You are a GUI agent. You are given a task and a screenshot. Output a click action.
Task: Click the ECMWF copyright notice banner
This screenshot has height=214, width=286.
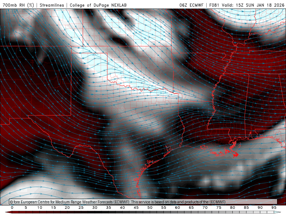click(143, 202)
